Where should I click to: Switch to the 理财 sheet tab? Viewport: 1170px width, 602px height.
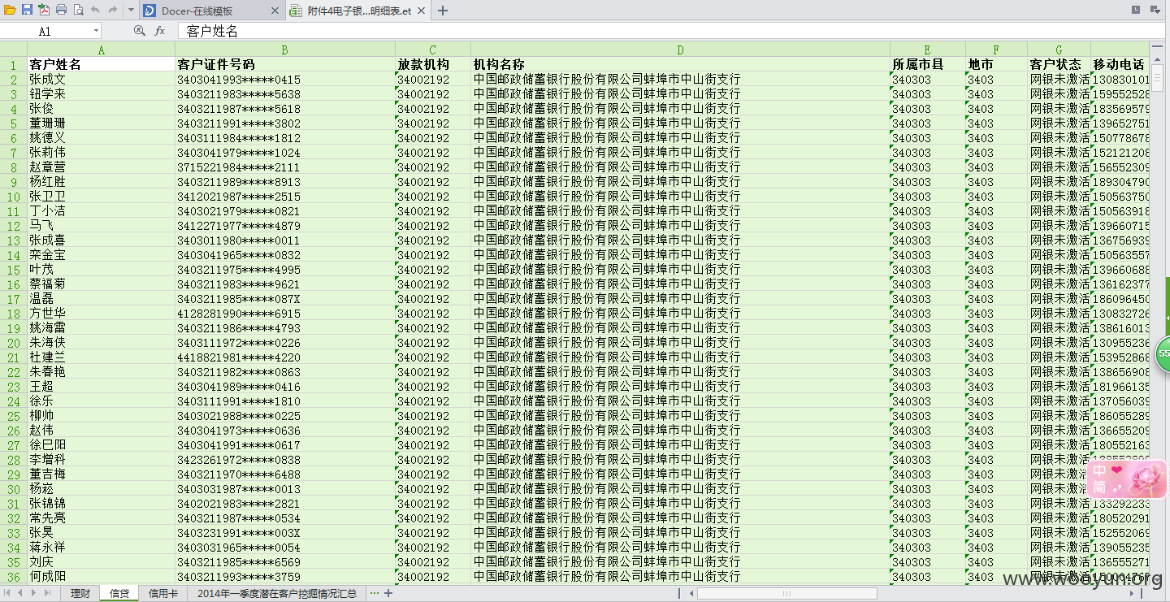point(80,593)
